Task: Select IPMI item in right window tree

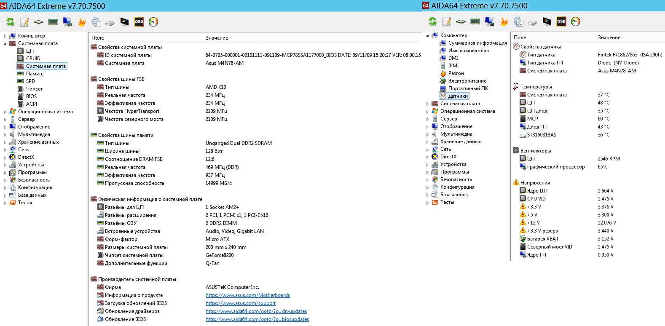Action: [x=453, y=66]
